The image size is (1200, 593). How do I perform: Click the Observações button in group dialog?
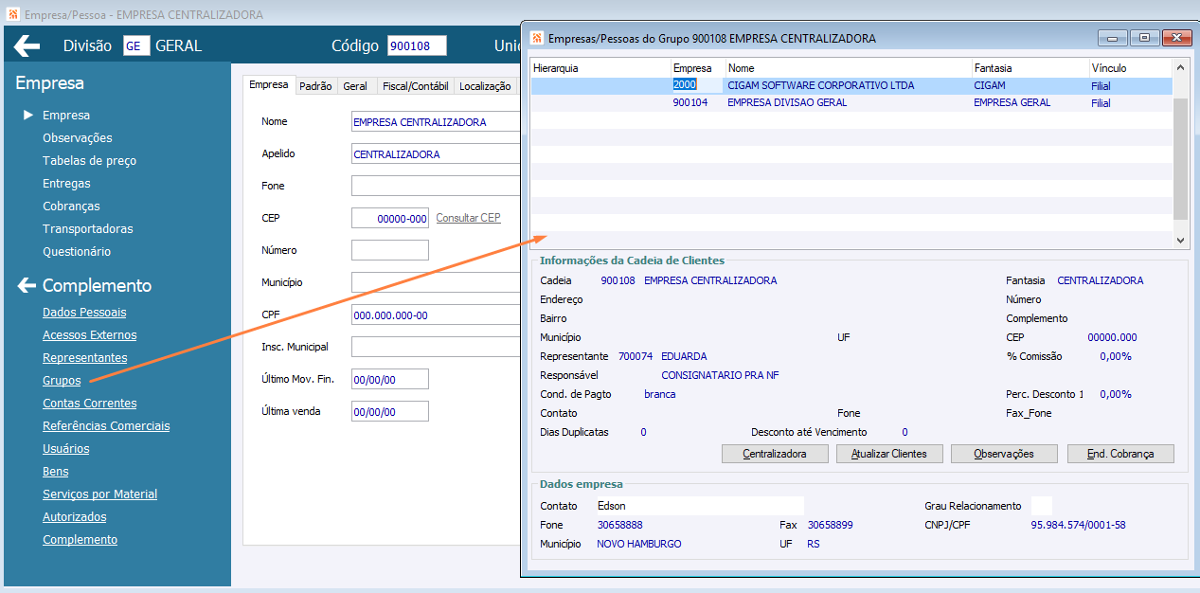pyautogui.click(x=1004, y=454)
